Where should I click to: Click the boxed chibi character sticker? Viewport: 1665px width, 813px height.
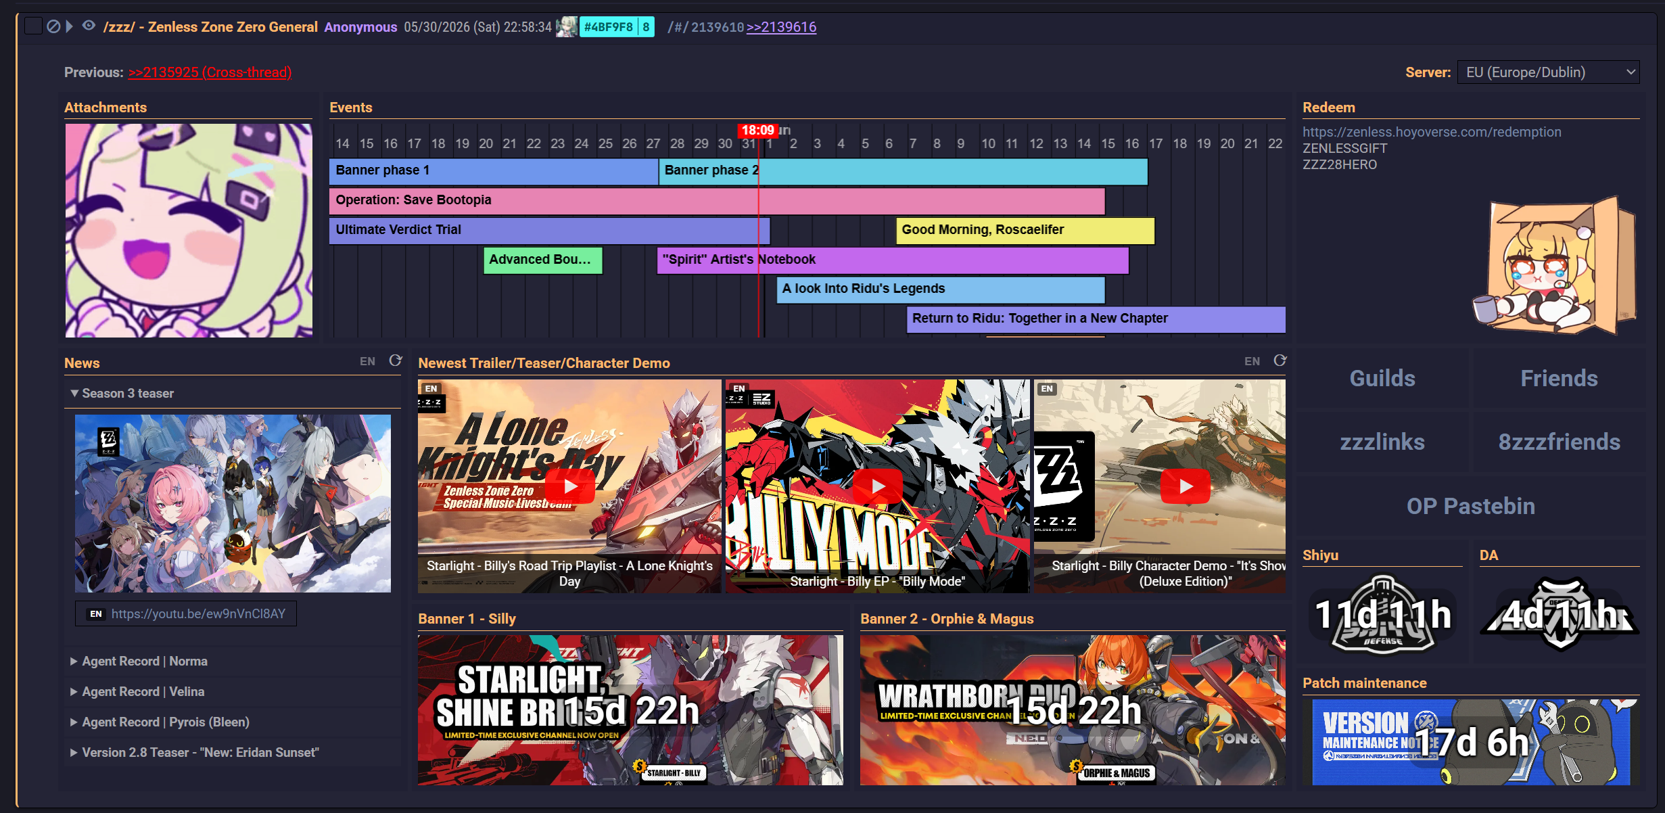(1555, 265)
